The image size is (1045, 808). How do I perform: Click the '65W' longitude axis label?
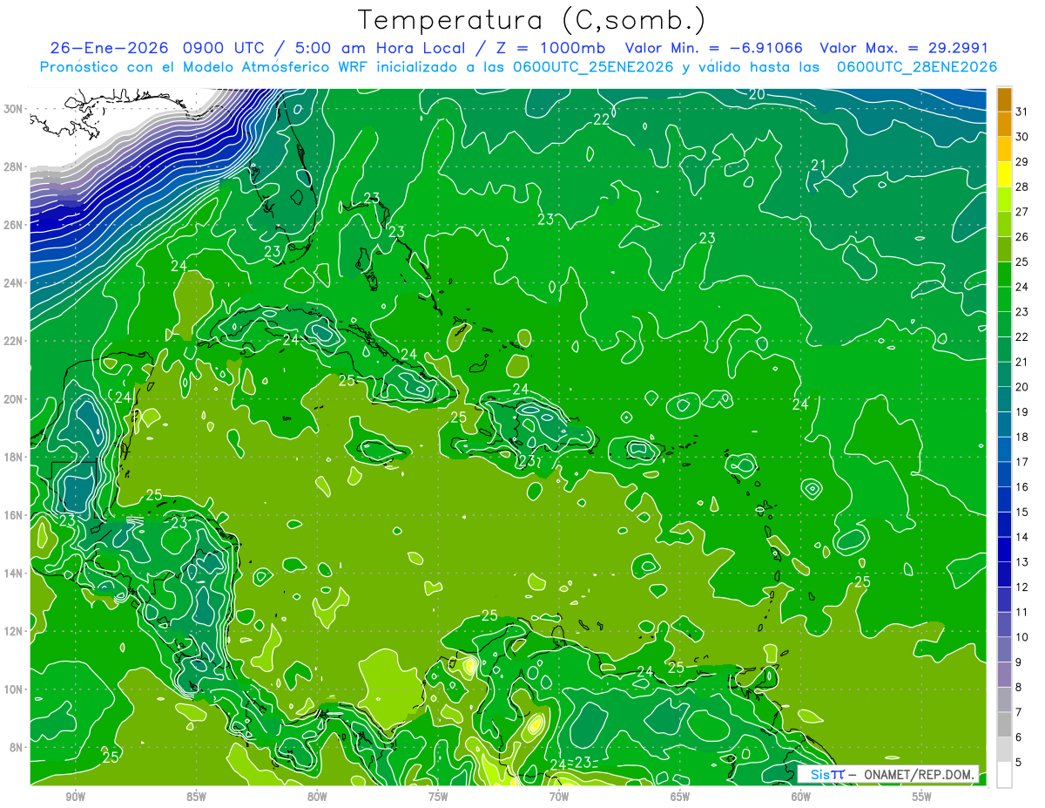pyautogui.click(x=680, y=797)
